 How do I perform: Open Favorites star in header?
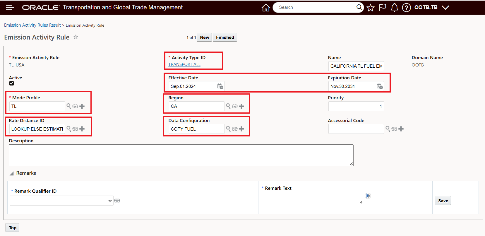[371, 8]
